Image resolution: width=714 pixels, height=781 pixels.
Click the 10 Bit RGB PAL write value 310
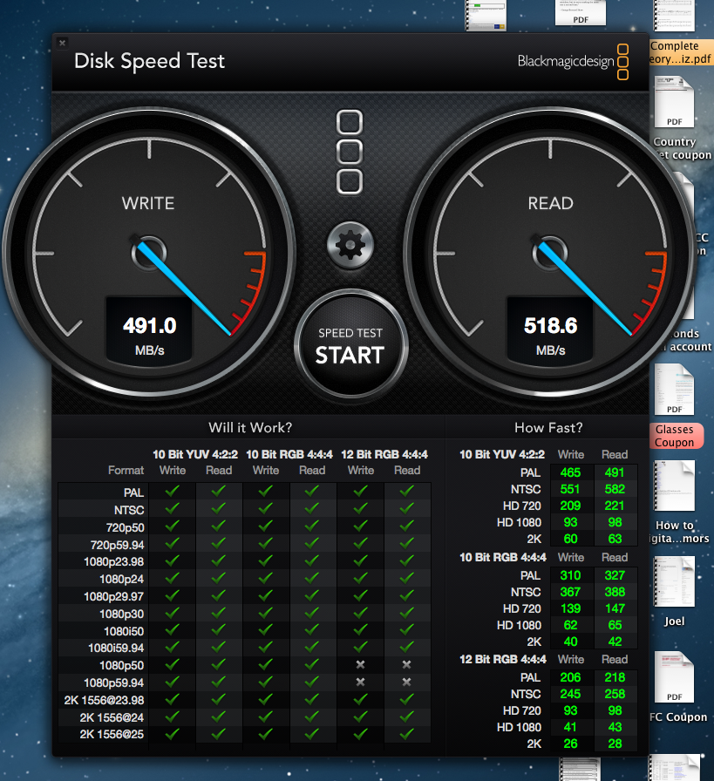point(570,576)
